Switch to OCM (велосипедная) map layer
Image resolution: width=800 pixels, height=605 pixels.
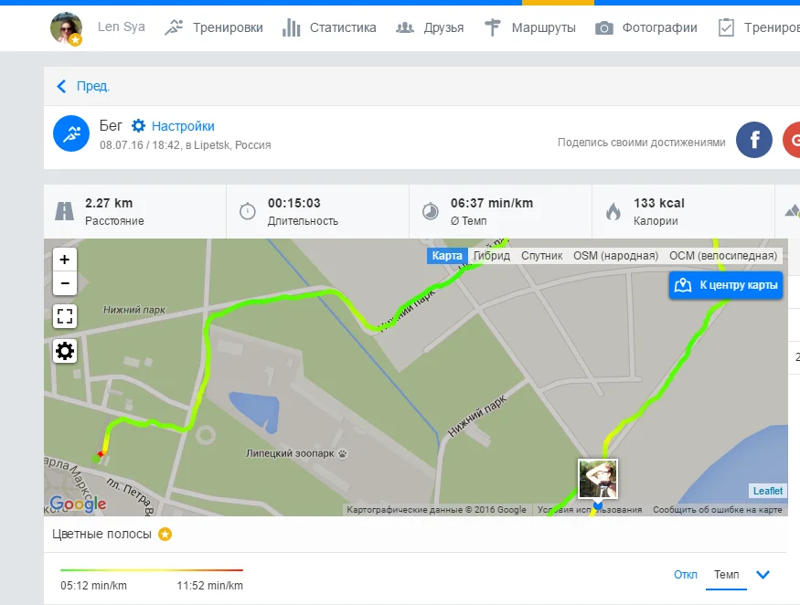[723, 256]
